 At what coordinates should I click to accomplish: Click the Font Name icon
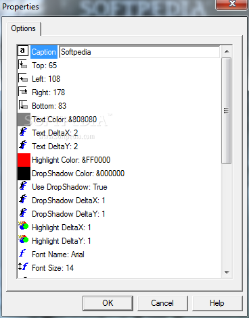coord(22,253)
